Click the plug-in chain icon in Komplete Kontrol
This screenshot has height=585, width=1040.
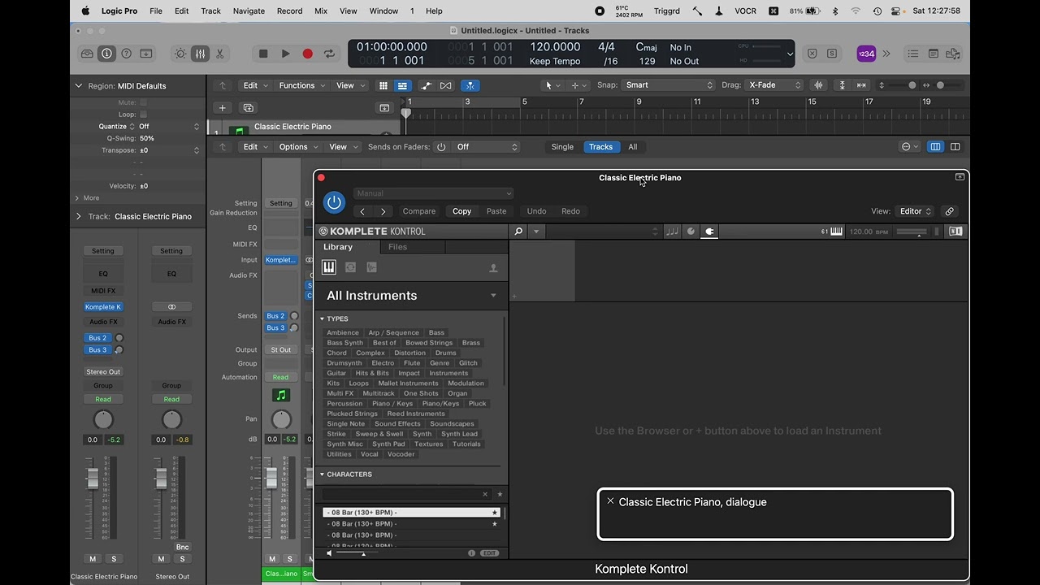tap(709, 232)
